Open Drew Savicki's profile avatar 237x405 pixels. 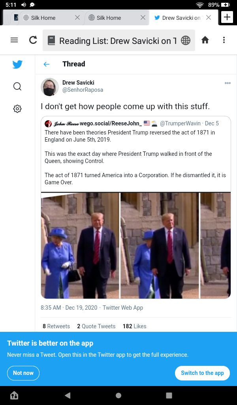pyautogui.click(x=50, y=87)
